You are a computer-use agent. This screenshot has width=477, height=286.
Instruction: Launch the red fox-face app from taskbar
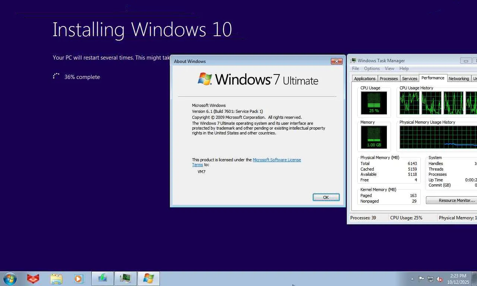click(33, 279)
